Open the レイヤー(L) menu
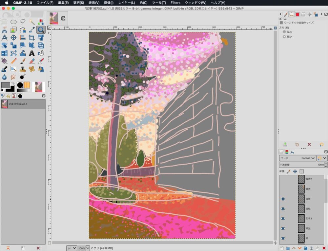The width and height of the screenshot is (328, 251). (x=127, y=3)
